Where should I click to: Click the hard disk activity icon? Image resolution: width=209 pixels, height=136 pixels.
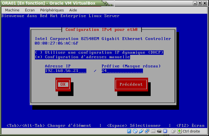tap(129, 131)
